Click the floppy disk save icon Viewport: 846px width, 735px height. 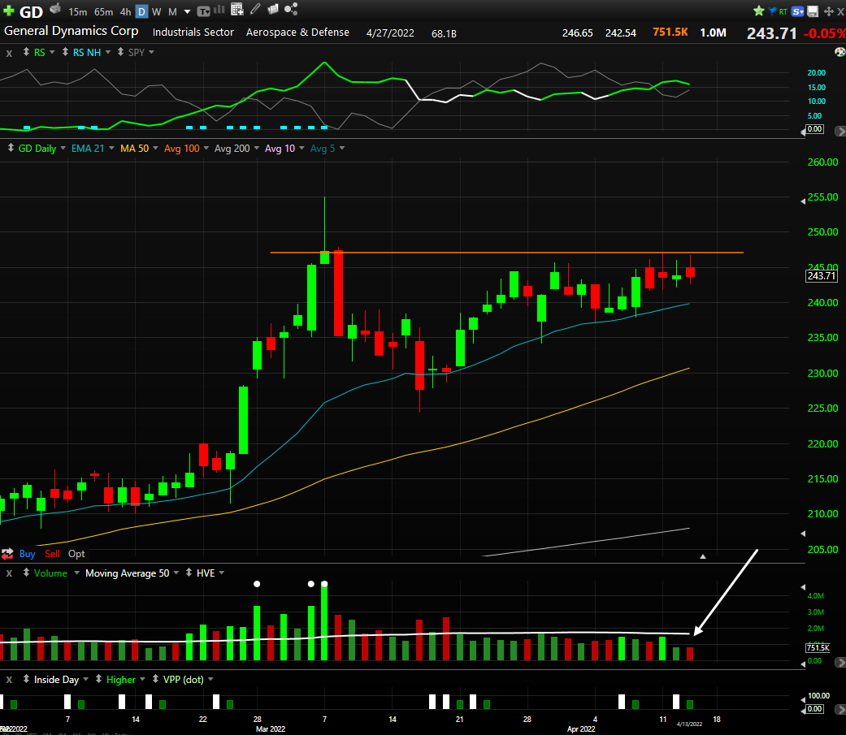[x=813, y=11]
